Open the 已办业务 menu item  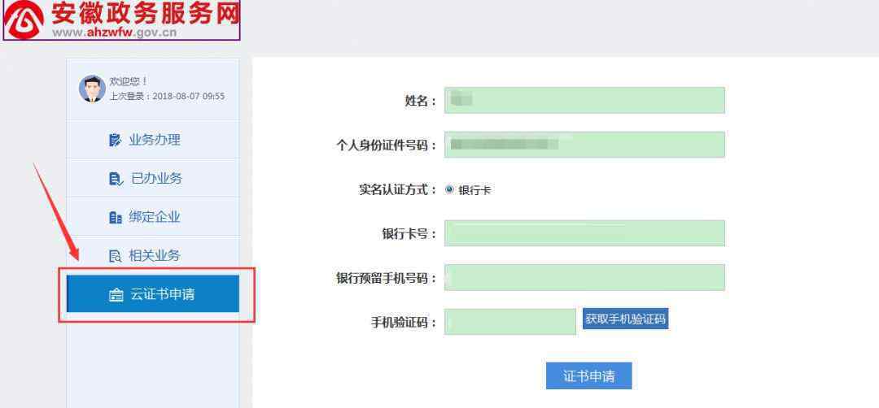(x=153, y=178)
